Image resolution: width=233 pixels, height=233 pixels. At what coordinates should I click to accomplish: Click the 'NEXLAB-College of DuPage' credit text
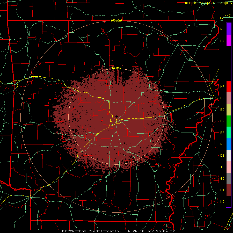pyautogui.click(x=207, y=3)
